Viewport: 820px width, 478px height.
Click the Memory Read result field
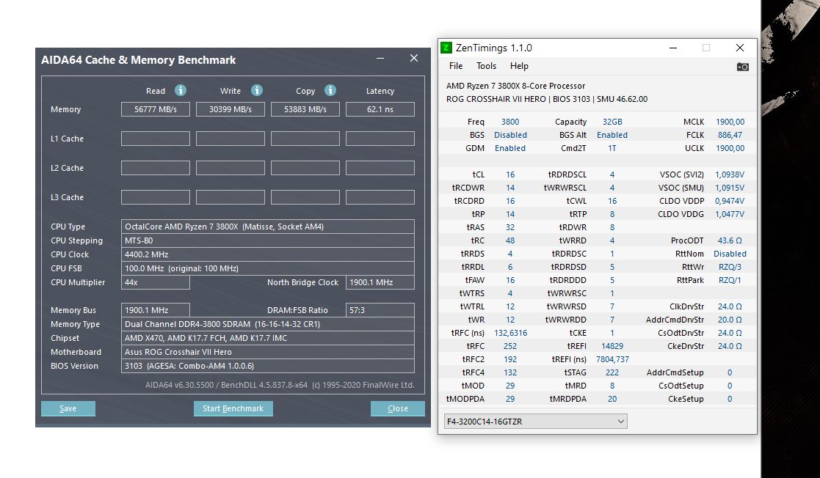click(x=156, y=109)
